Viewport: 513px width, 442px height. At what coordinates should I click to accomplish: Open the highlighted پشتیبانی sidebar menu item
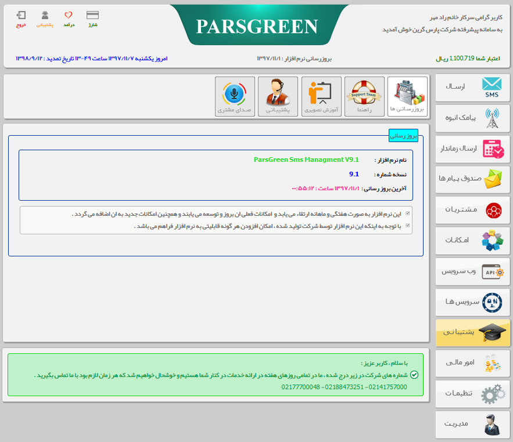[472, 332]
